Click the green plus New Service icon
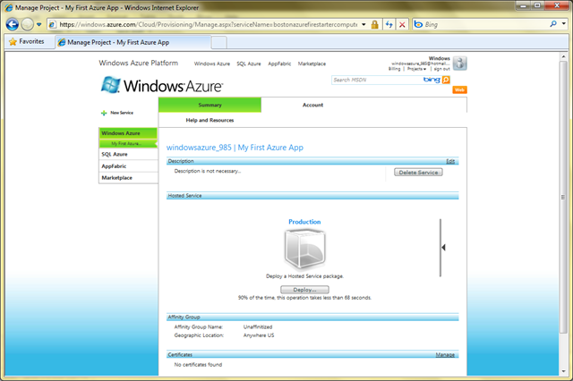573x381 pixels. (104, 113)
